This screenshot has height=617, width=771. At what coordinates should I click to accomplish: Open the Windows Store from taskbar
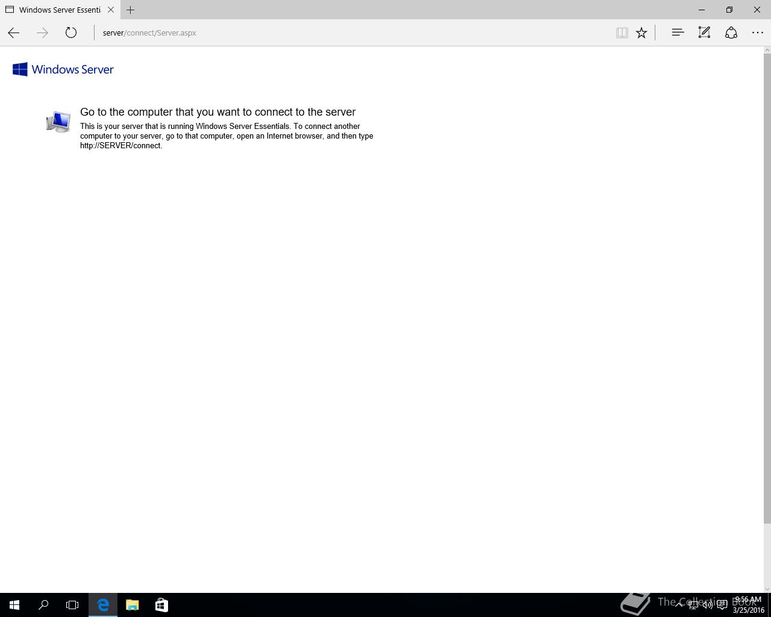pos(161,605)
